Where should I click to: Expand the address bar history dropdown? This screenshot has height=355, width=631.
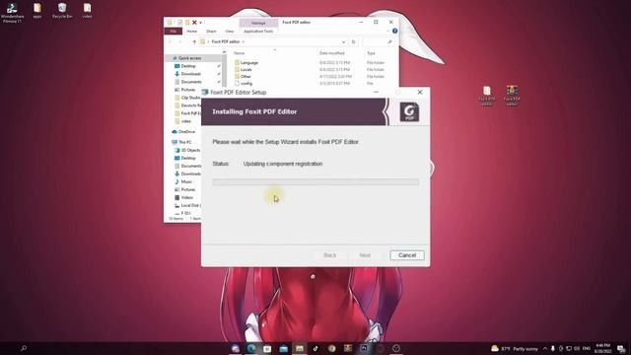[x=343, y=41]
